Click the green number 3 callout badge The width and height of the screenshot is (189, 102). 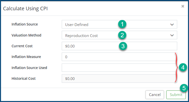[x=122, y=46]
